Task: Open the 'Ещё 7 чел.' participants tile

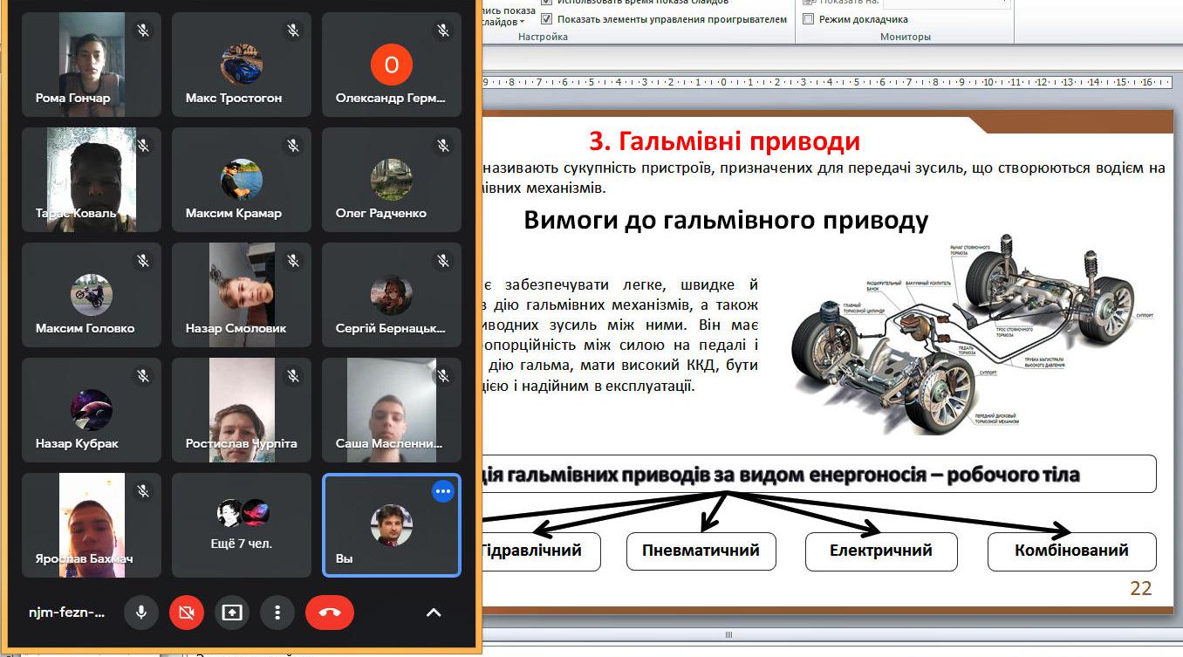Action: pyautogui.click(x=242, y=525)
